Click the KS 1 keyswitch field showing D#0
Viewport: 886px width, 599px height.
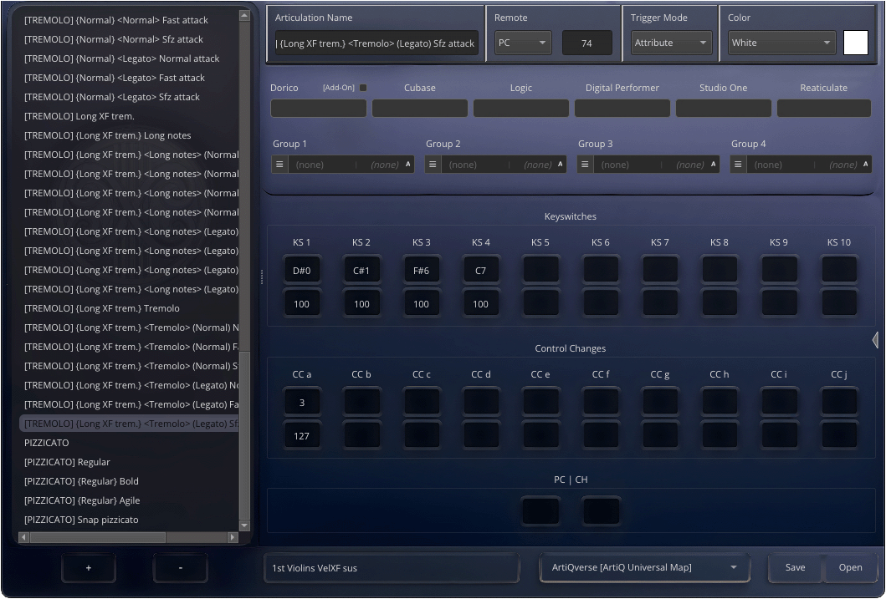(x=302, y=269)
